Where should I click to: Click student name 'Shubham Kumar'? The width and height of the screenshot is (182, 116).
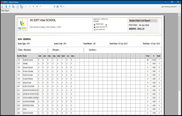[x=28, y=60]
